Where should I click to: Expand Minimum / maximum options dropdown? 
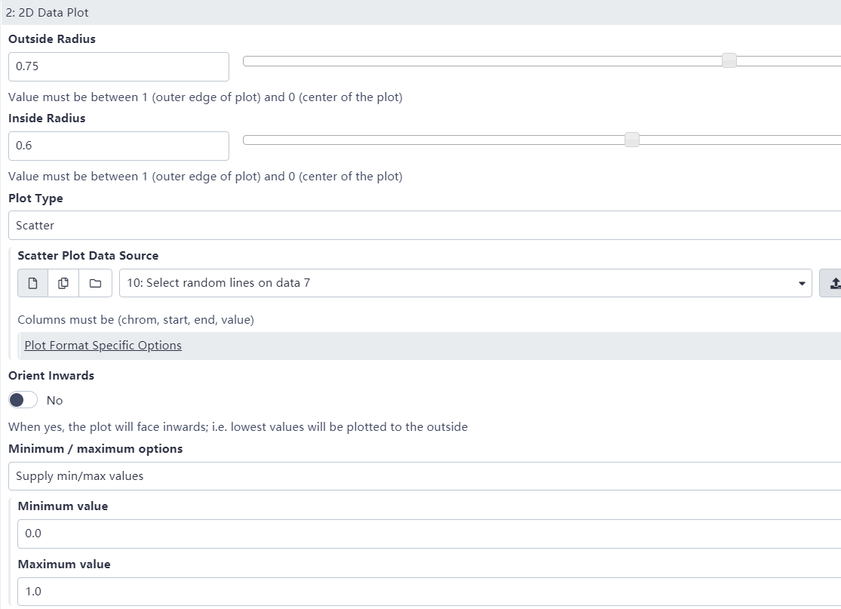(422, 476)
